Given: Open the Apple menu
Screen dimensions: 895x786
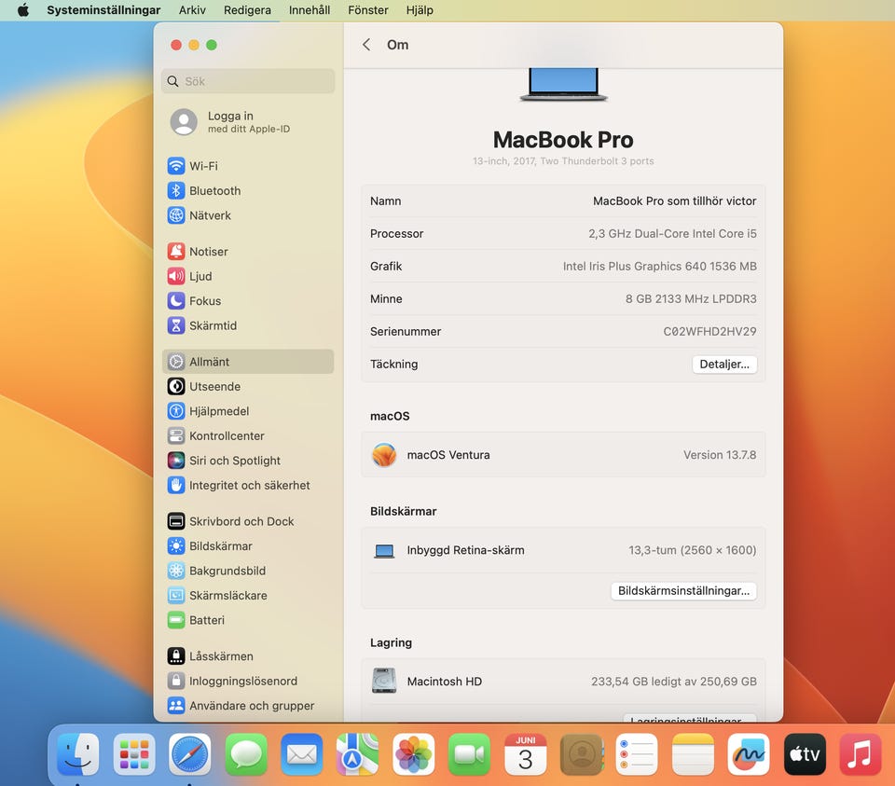Looking at the screenshot, I should [22, 10].
